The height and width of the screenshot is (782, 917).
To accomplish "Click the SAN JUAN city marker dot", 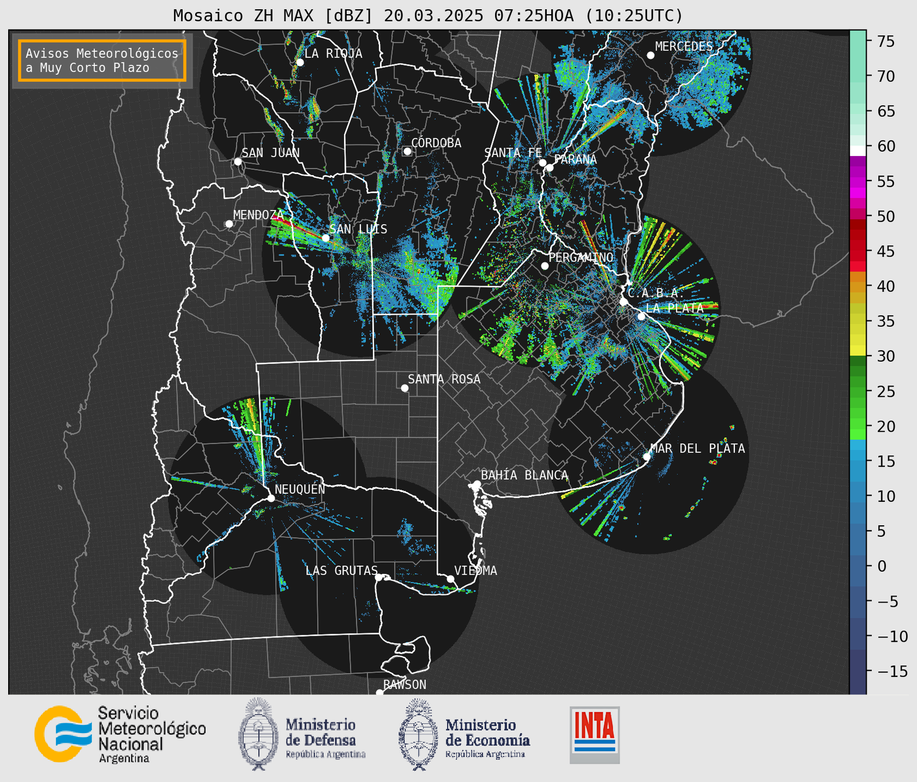I will coord(238,162).
